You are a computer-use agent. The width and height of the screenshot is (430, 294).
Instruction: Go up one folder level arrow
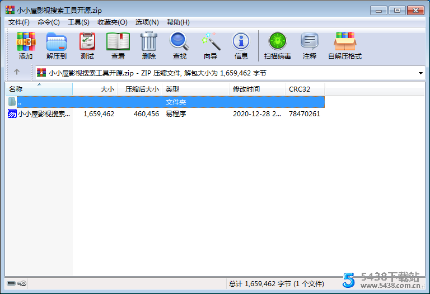pyautogui.click(x=17, y=72)
